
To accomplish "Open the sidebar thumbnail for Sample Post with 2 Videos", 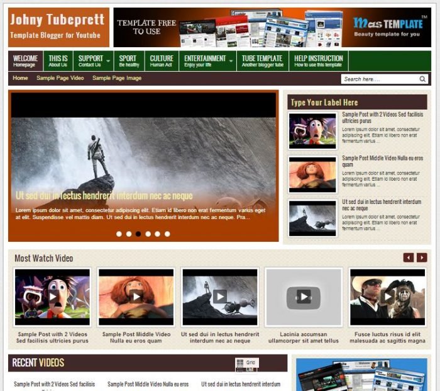I will (x=312, y=131).
